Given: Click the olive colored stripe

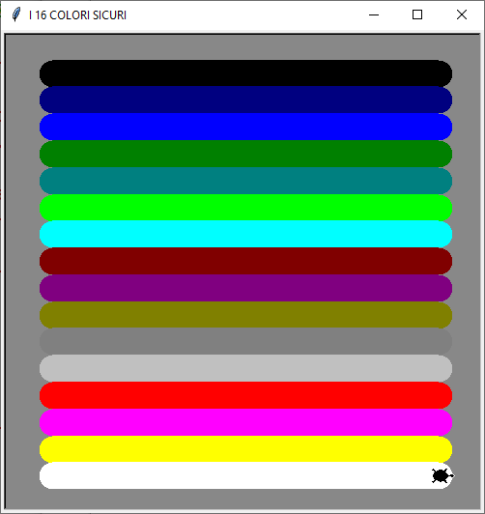Looking at the screenshot, I should pyautogui.click(x=245, y=315).
